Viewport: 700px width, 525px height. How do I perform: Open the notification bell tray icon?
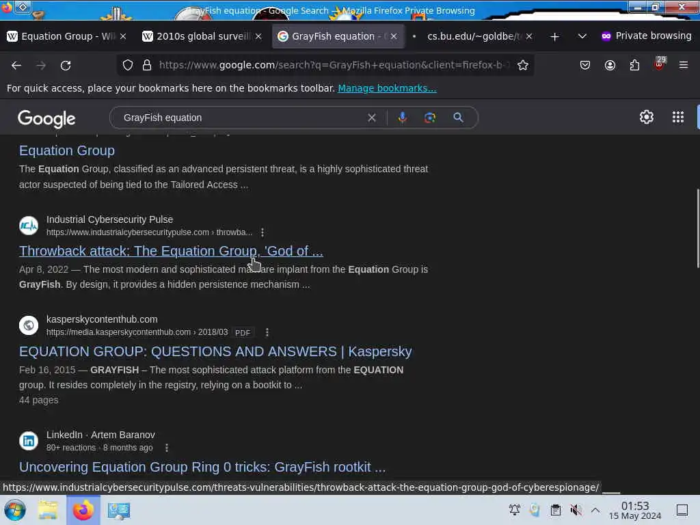coord(514,510)
